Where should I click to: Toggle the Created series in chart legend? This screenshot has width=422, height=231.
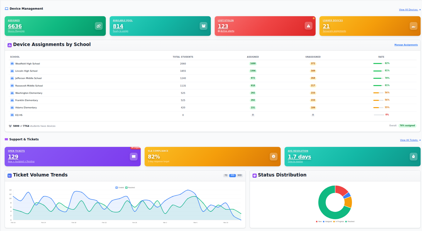[x=120, y=188]
